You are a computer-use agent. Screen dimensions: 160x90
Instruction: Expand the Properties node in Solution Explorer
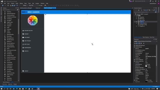coord(136,17)
